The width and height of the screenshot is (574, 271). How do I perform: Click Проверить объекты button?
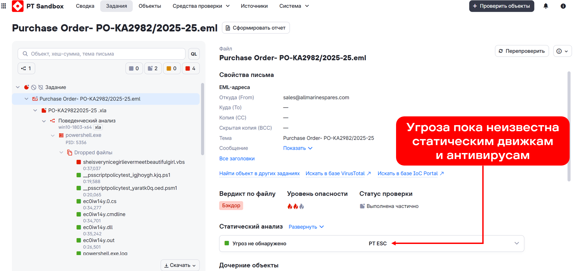click(x=502, y=6)
